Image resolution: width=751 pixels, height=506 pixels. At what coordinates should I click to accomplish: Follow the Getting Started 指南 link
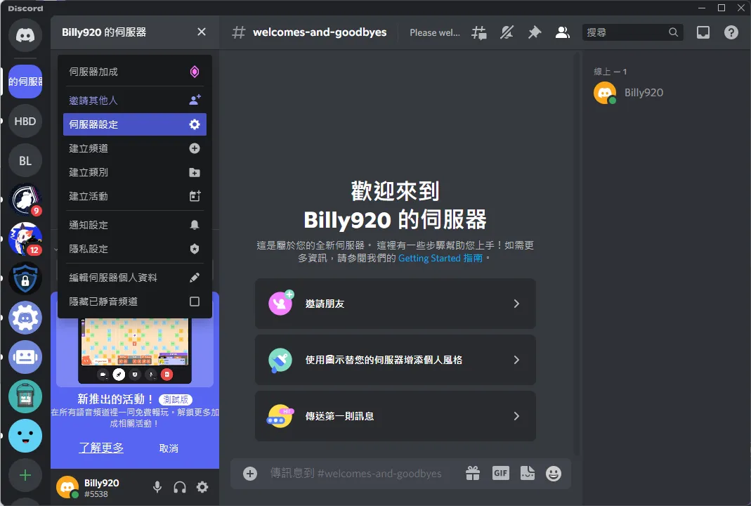click(x=440, y=259)
